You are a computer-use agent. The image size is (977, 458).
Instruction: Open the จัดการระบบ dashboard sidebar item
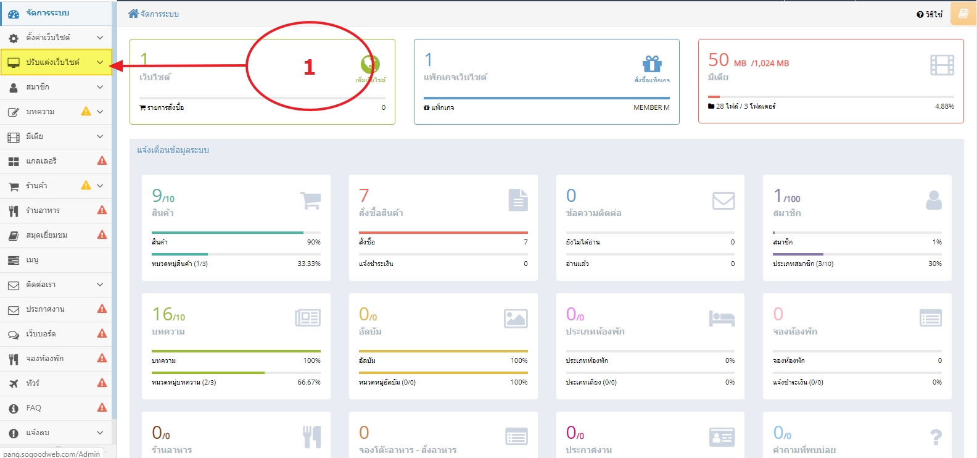[x=56, y=13]
